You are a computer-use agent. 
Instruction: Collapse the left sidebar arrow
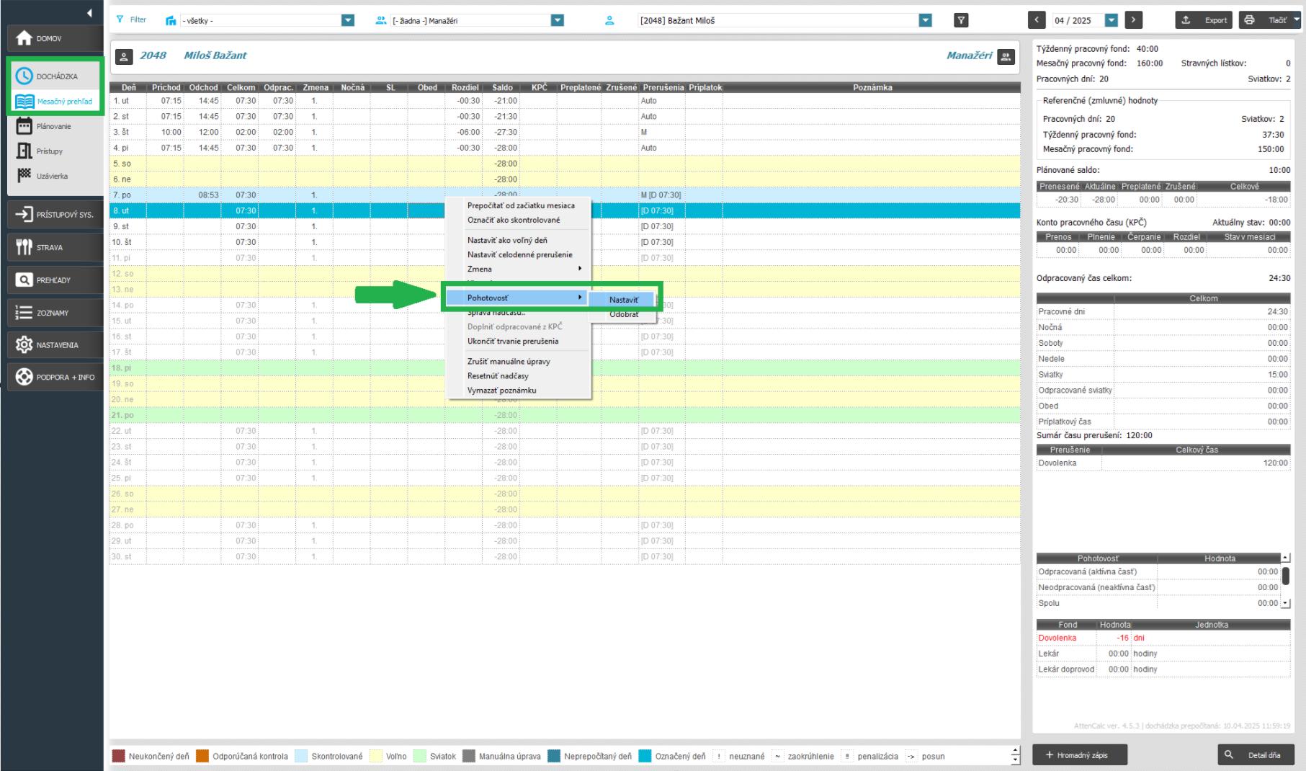tap(89, 13)
